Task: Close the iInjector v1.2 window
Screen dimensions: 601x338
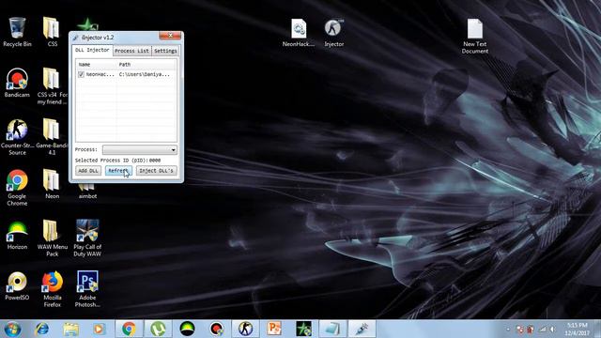Action: pyautogui.click(x=170, y=36)
